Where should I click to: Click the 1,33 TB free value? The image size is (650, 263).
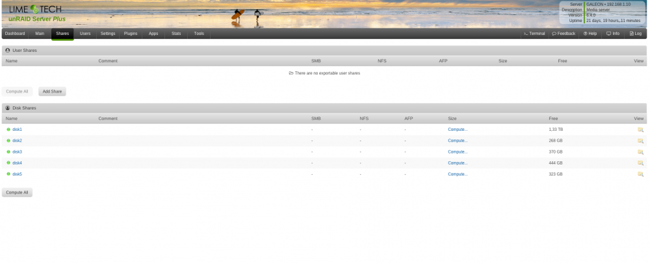tap(556, 129)
